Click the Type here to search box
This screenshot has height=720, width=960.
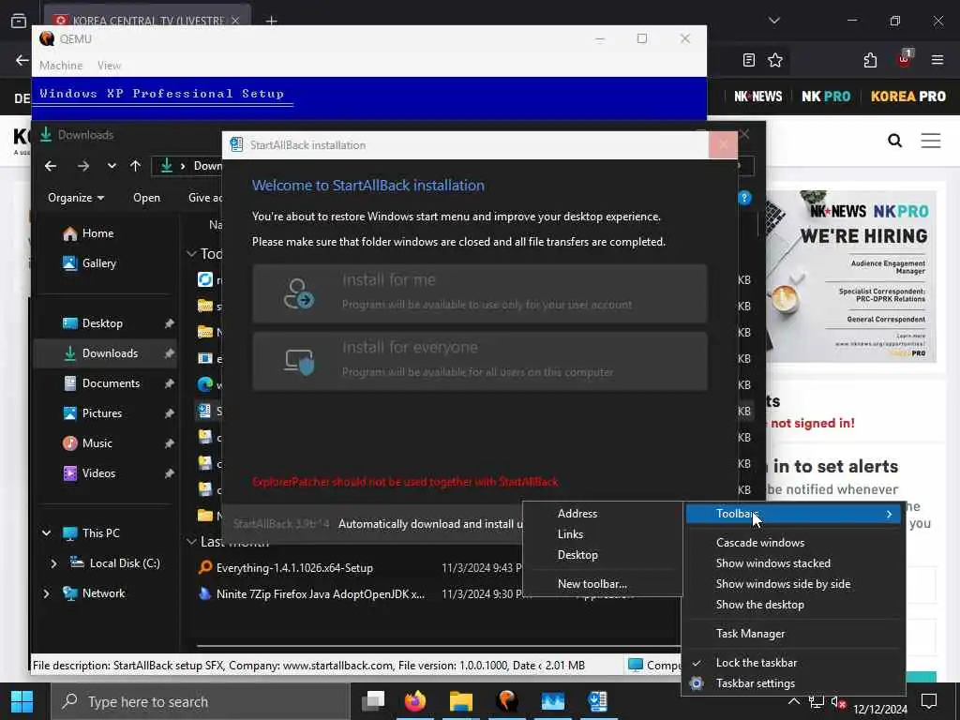201,701
